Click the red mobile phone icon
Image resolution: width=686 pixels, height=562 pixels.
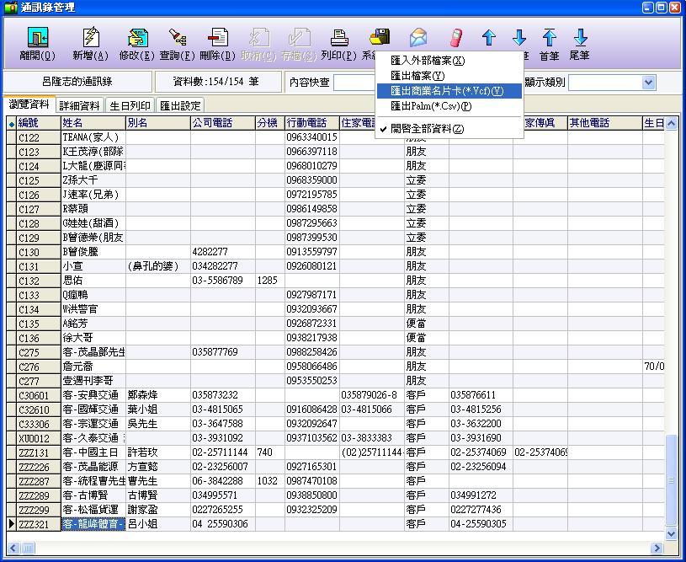(x=455, y=38)
